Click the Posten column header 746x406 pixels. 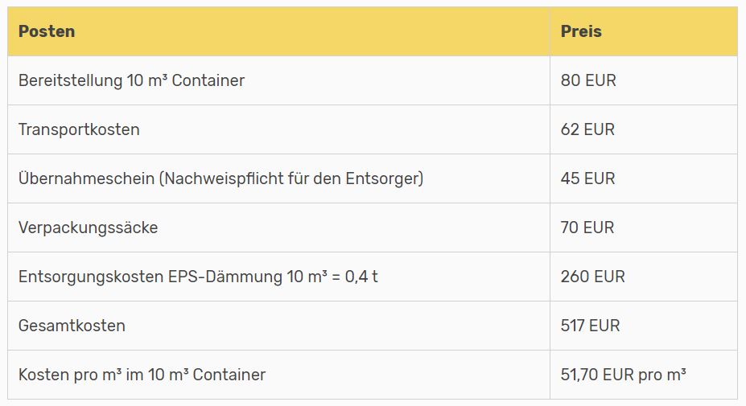47,31
